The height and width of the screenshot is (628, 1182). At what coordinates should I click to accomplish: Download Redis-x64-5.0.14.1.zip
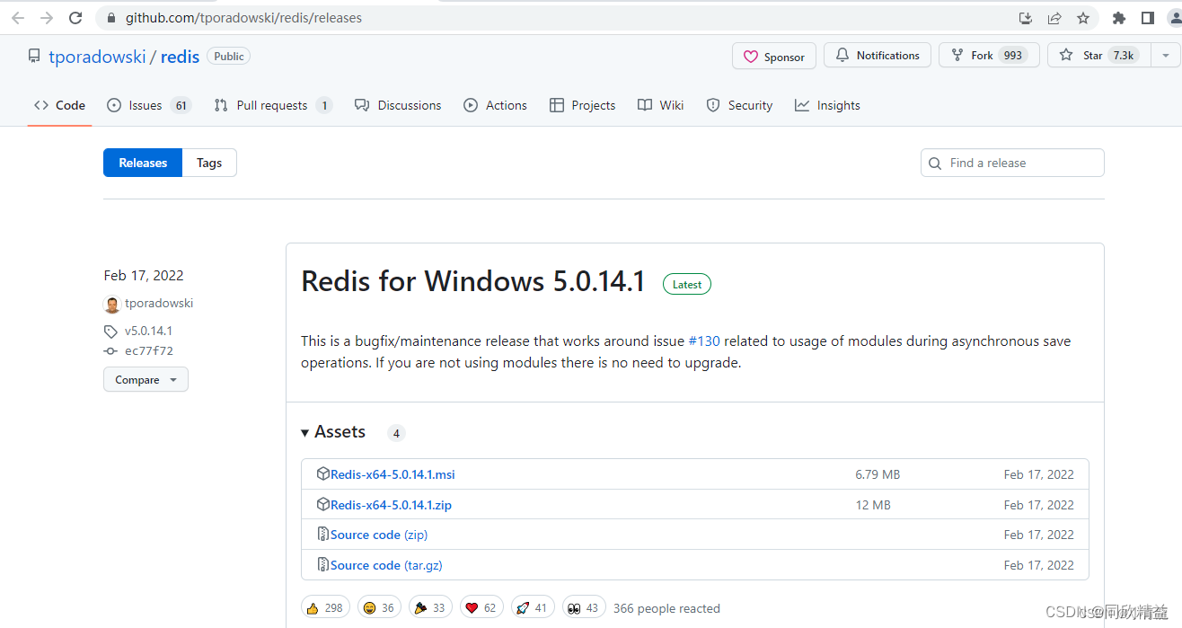click(391, 505)
